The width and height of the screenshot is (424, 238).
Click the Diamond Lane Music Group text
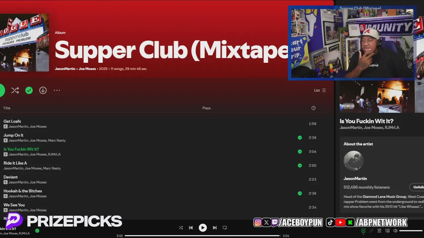point(384,197)
